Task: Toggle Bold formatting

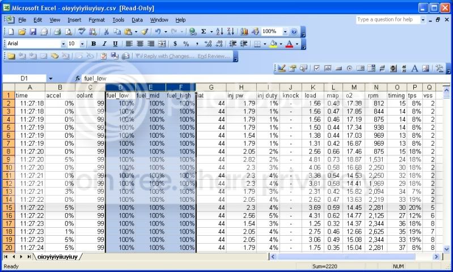Action: point(94,44)
